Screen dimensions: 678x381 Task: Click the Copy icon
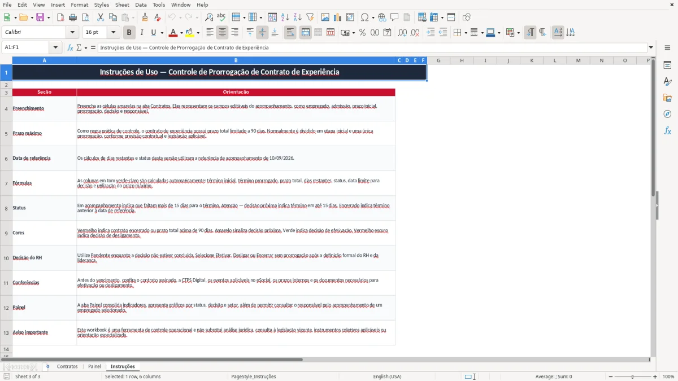pyautogui.click(x=112, y=17)
